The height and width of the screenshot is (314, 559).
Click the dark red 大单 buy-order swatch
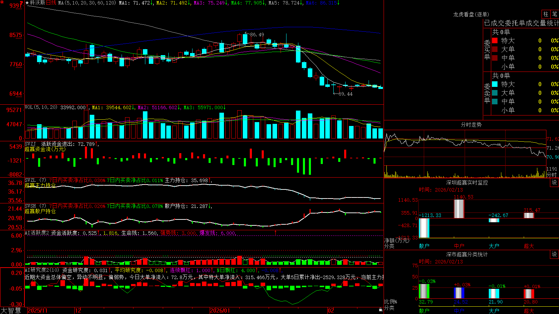(x=495, y=49)
